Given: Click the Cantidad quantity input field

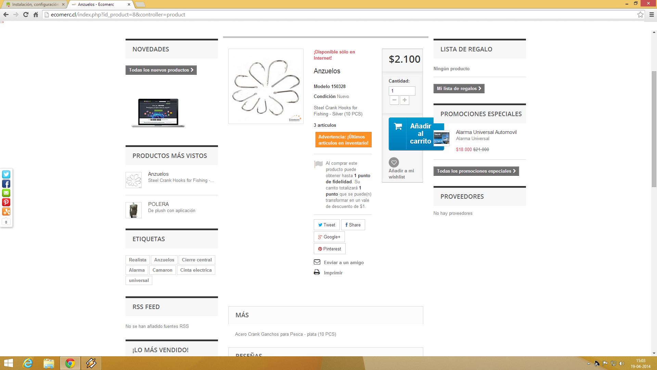Looking at the screenshot, I should point(402,91).
